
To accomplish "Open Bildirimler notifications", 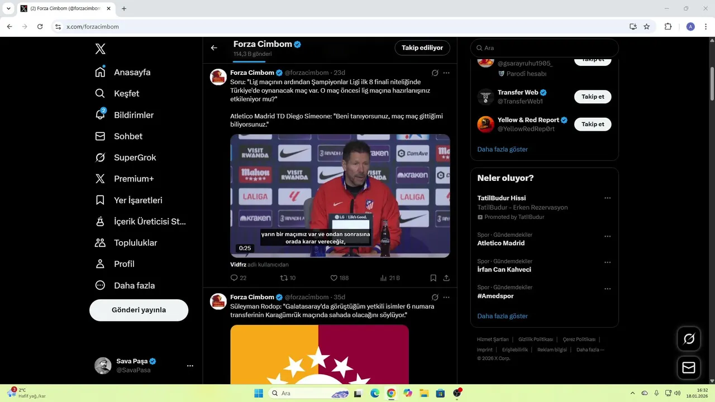I will 125,115.
